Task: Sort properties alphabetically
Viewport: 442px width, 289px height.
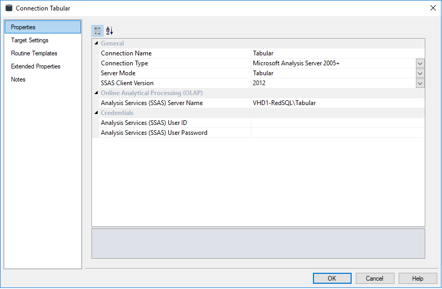Action: coord(109,30)
